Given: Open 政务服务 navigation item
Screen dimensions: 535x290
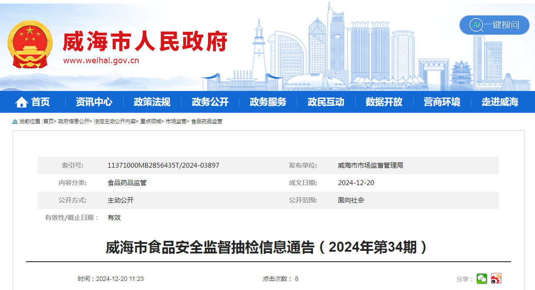Looking at the screenshot, I should (x=268, y=102).
